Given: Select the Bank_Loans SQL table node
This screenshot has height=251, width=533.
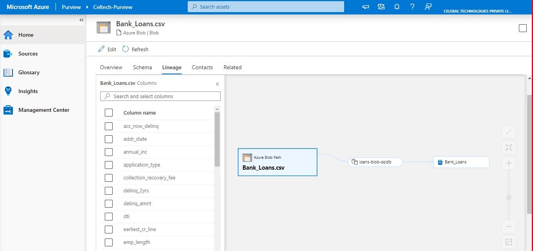Looking at the screenshot, I should pyautogui.click(x=461, y=162).
